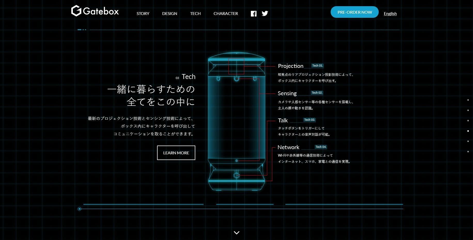Screen dimensions: 473x240
Task: Click the headline line '全てをこの中に'
Action: coord(161,102)
